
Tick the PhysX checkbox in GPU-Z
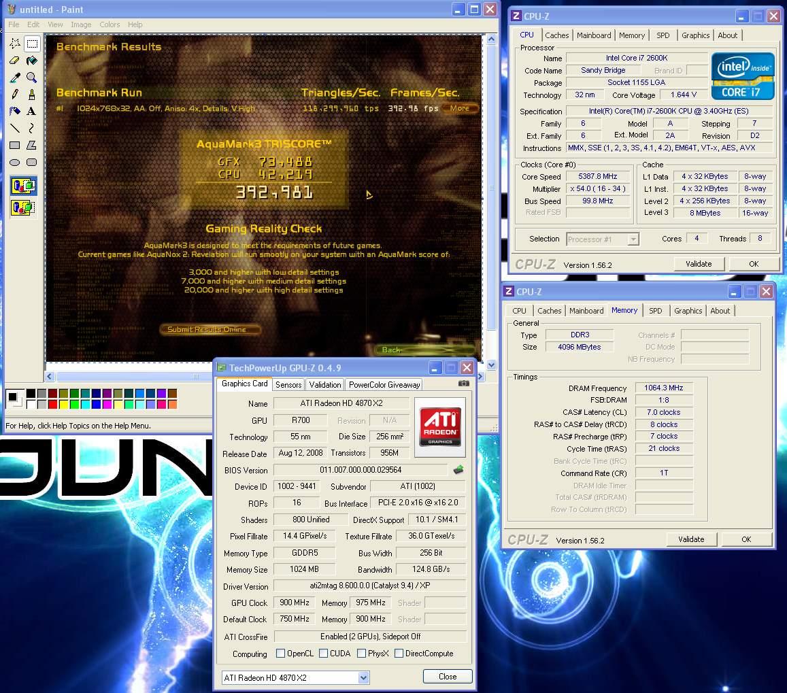[361, 654]
